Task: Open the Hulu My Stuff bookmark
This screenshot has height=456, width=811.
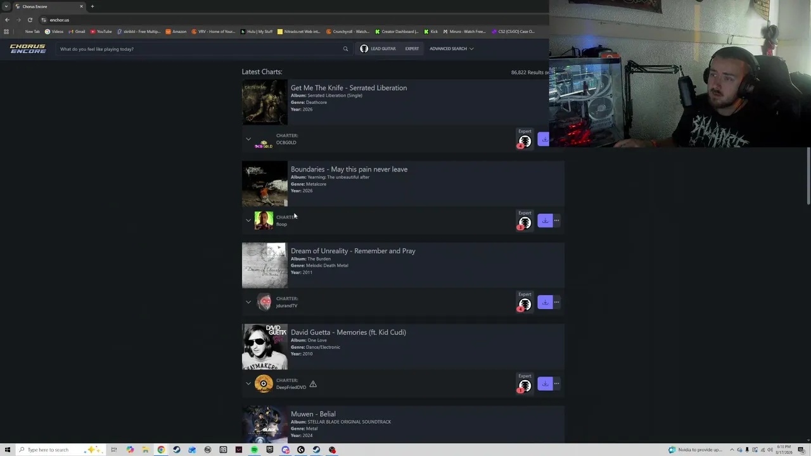Action: pos(257,32)
